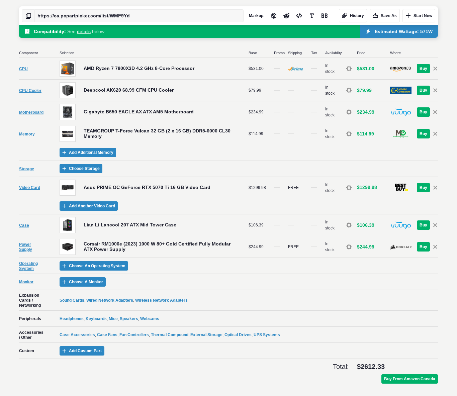Remove the Lian Li Lancool 207 case
The height and width of the screenshot is (396, 457).
(435, 225)
